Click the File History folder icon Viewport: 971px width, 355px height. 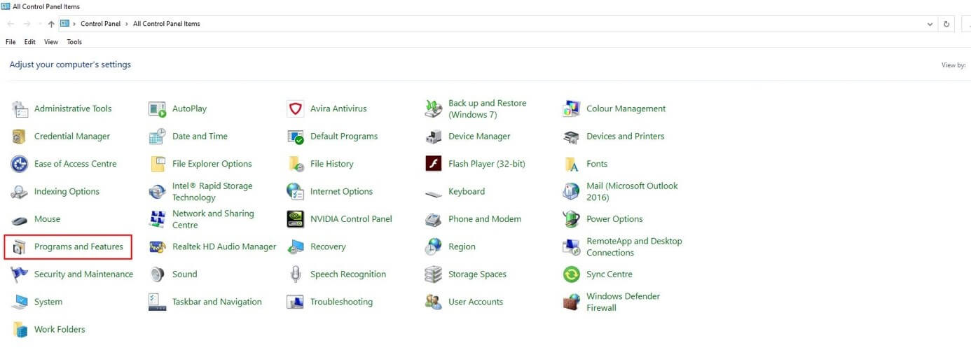pos(296,164)
